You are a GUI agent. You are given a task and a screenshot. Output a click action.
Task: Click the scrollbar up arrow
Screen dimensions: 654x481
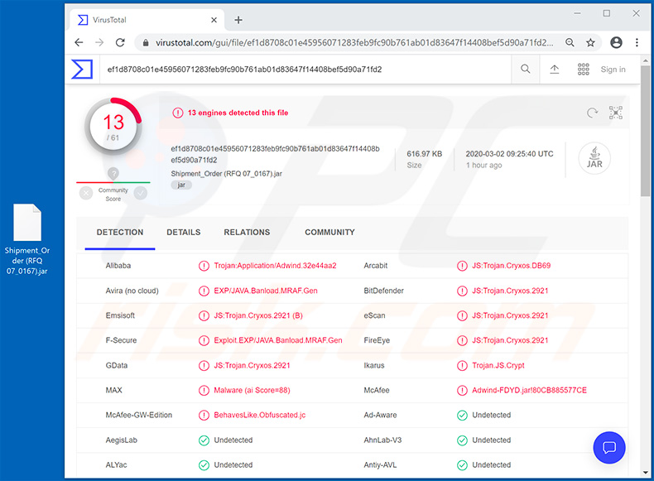pyautogui.click(x=645, y=61)
